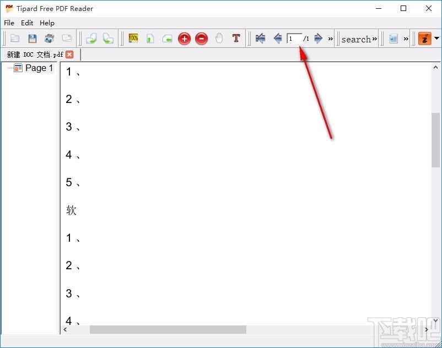
Task: Close the Tipard PDF Reader window
Action: (428, 8)
